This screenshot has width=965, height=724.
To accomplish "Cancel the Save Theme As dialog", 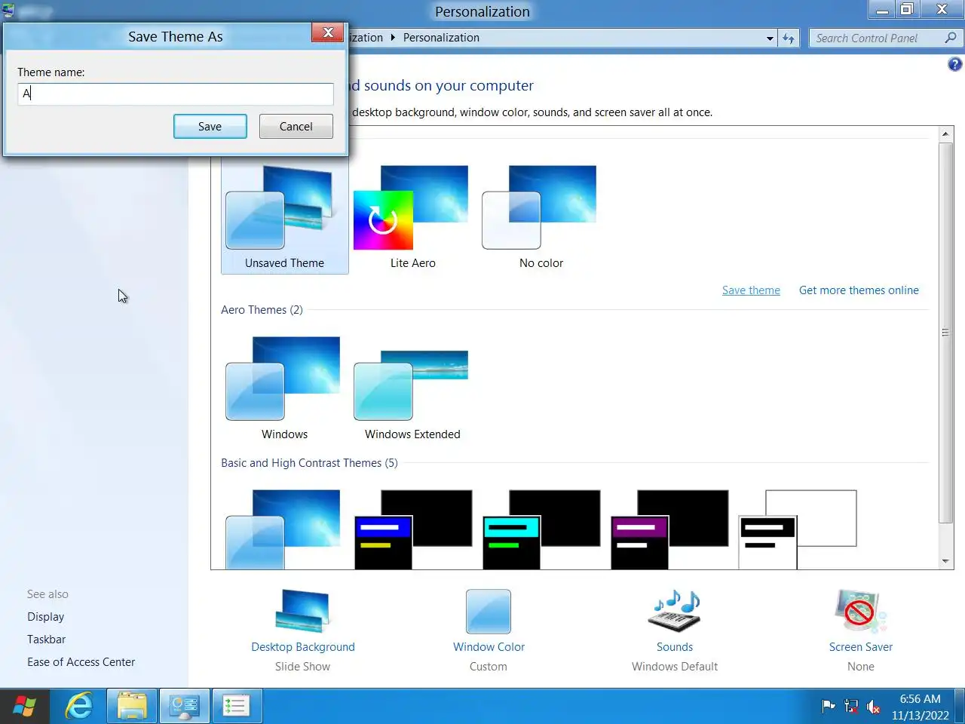I will pos(296,127).
